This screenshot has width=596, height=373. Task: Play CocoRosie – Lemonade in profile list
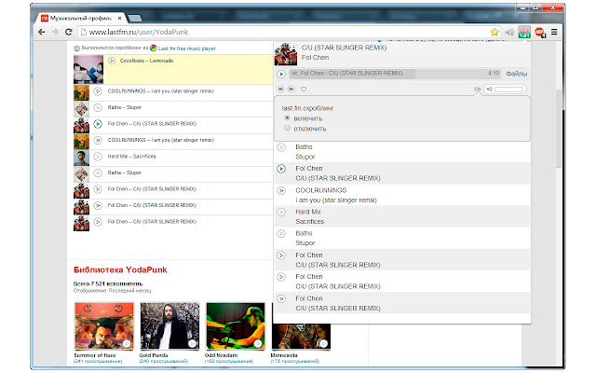coord(112,61)
